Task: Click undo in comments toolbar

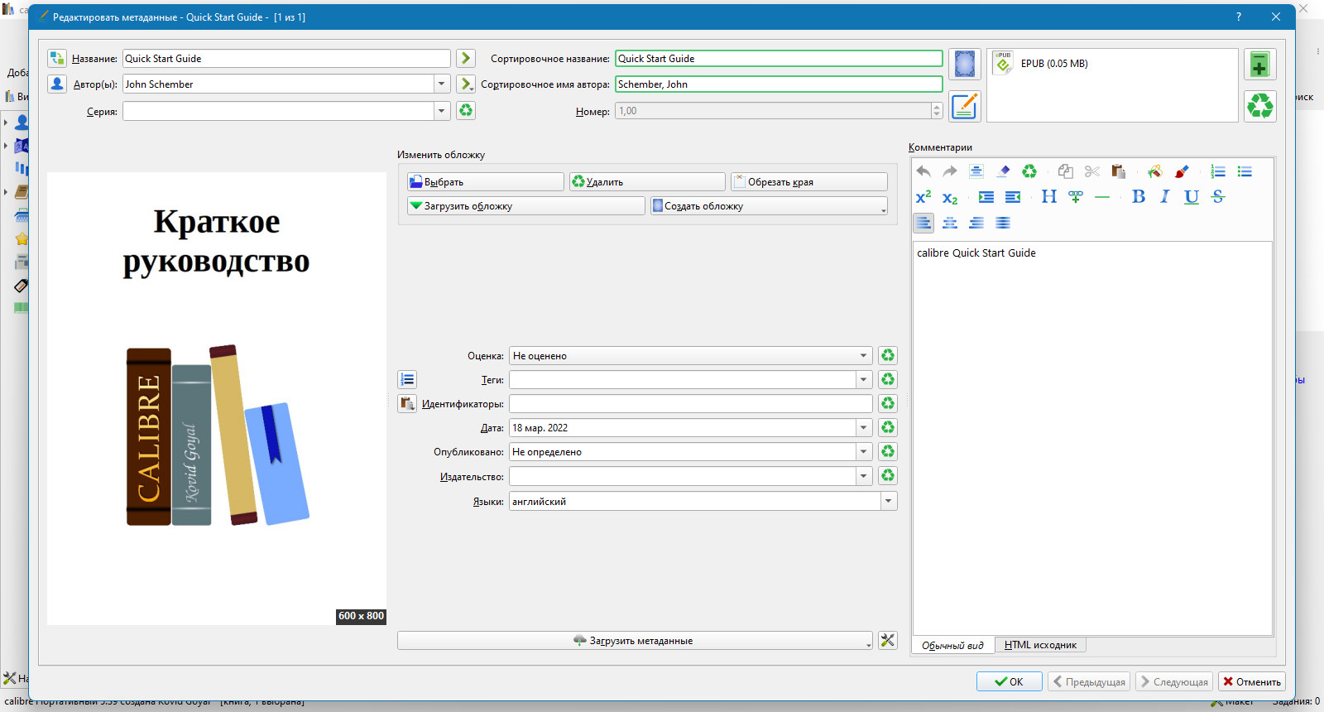Action: [923, 171]
